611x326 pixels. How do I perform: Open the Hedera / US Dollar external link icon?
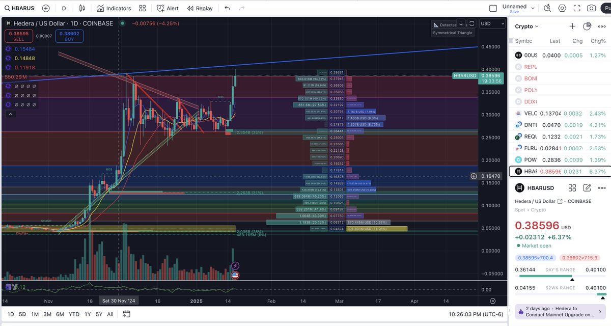pyautogui.click(x=560, y=202)
